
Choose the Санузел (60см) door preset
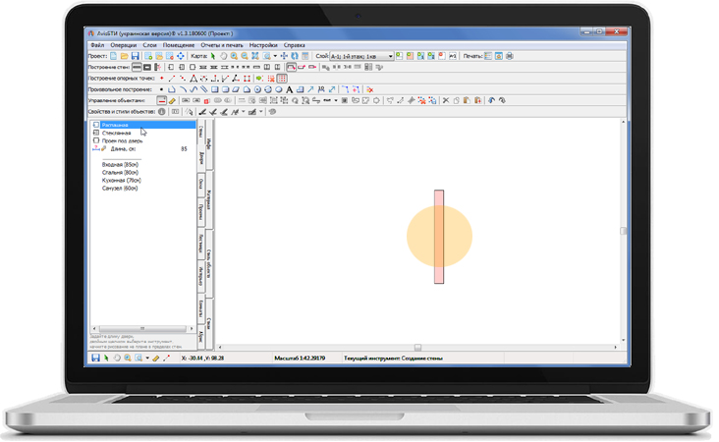coord(120,188)
